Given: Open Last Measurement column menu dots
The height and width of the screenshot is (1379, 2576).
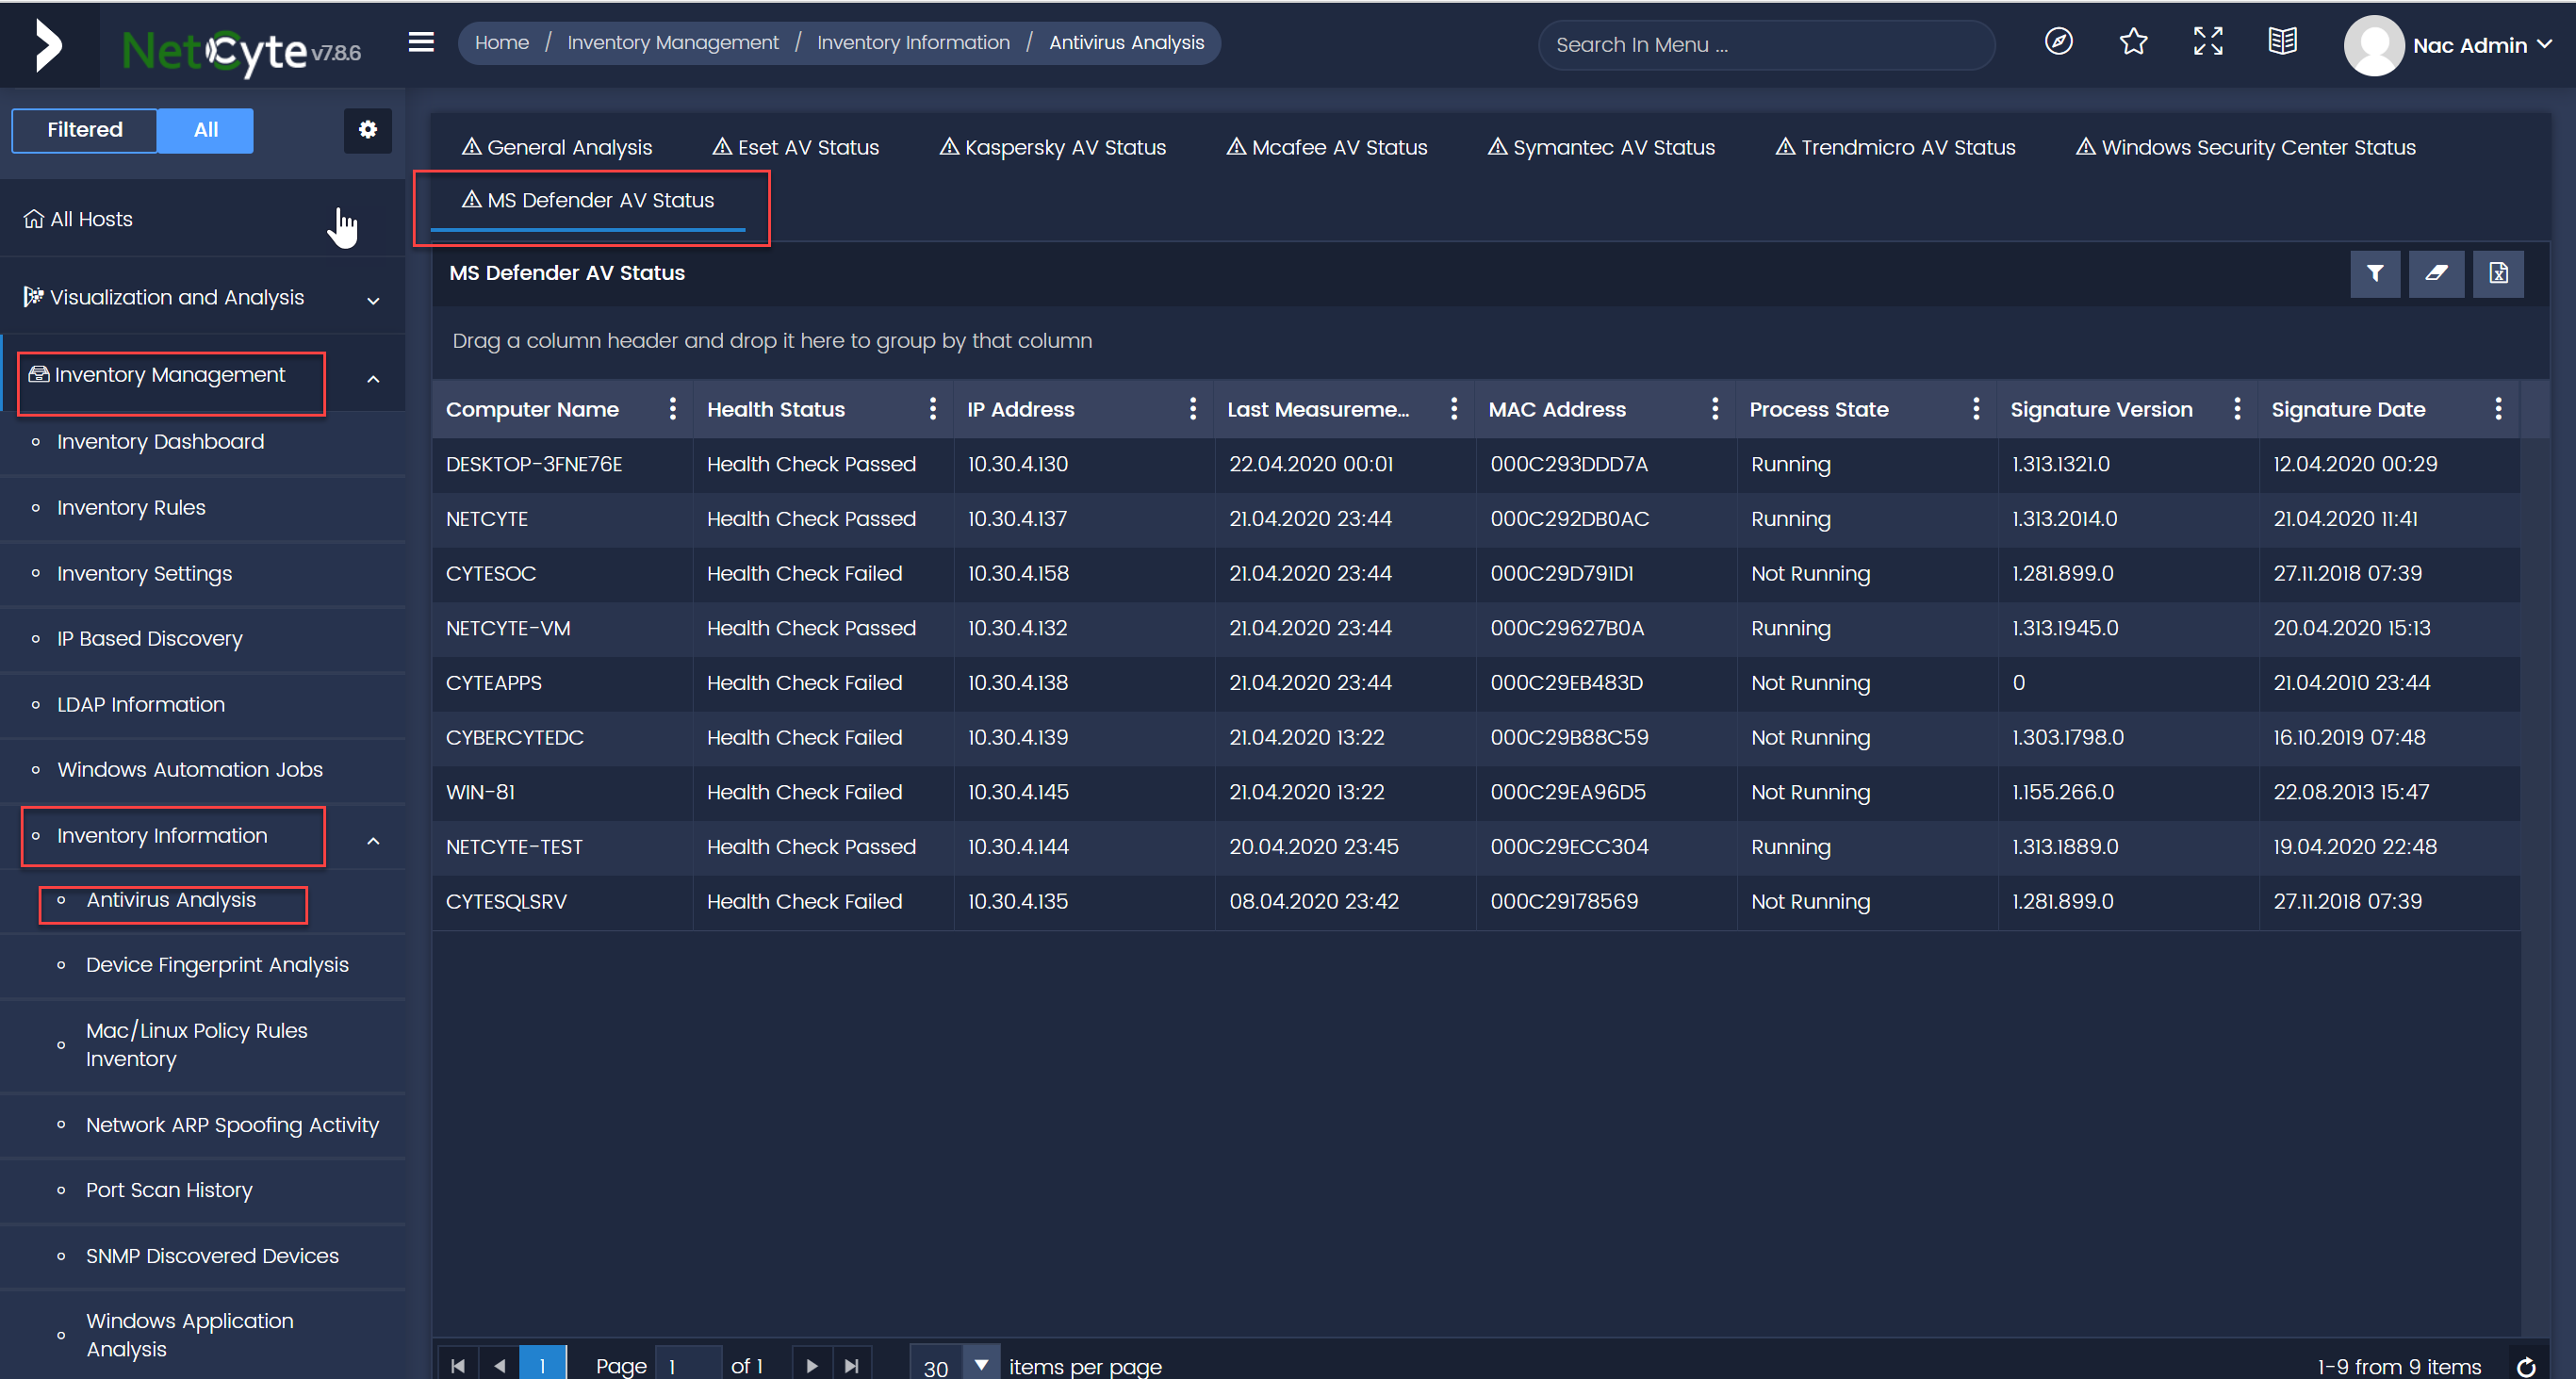Looking at the screenshot, I should (1454, 409).
